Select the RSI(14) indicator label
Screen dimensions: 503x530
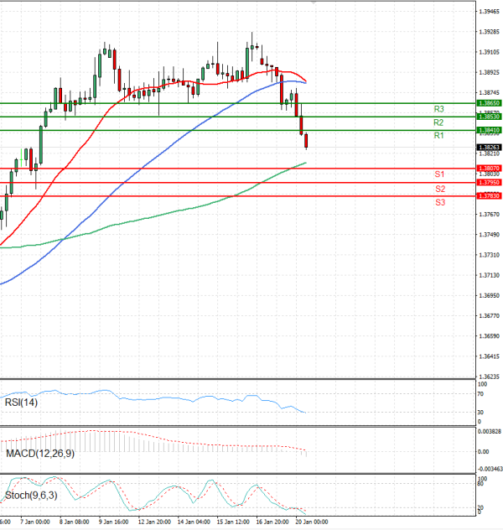pyautogui.click(x=23, y=403)
